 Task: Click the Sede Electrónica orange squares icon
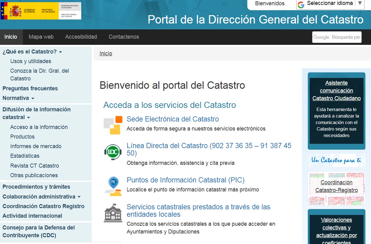coord(113,125)
